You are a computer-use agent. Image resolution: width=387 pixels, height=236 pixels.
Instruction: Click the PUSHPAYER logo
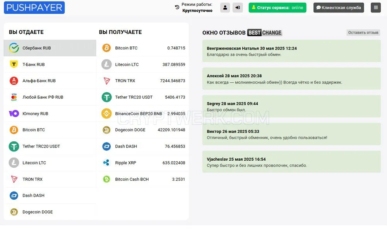click(34, 7)
